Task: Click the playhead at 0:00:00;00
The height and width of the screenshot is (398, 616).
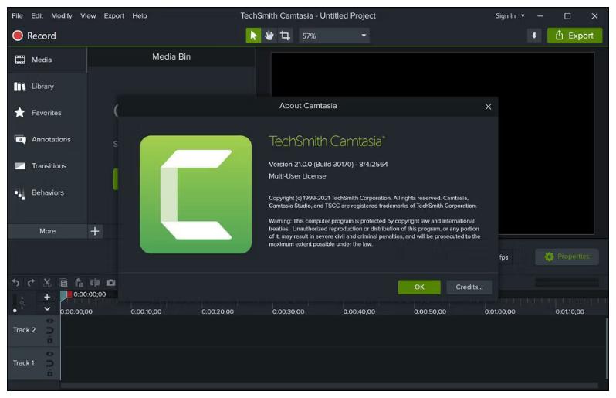Action: [x=64, y=296]
